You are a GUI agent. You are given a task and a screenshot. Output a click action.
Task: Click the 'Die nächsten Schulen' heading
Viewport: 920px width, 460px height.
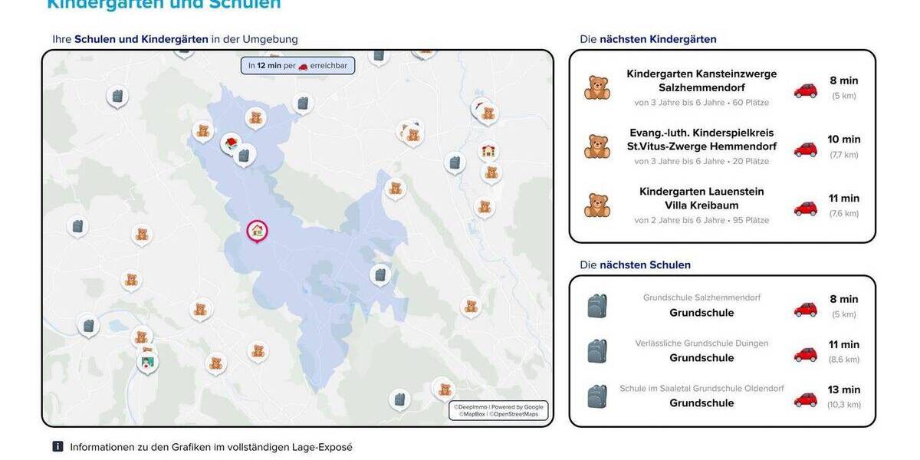pos(635,264)
